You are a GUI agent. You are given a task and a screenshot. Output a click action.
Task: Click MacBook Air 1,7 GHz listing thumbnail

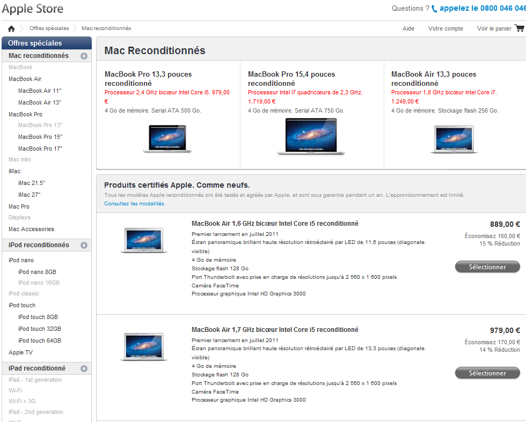click(144, 347)
